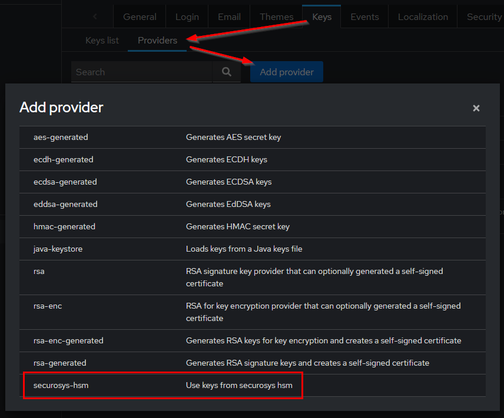Image resolution: width=504 pixels, height=418 pixels.
Task: Switch to the Security tab
Action: 483,16
